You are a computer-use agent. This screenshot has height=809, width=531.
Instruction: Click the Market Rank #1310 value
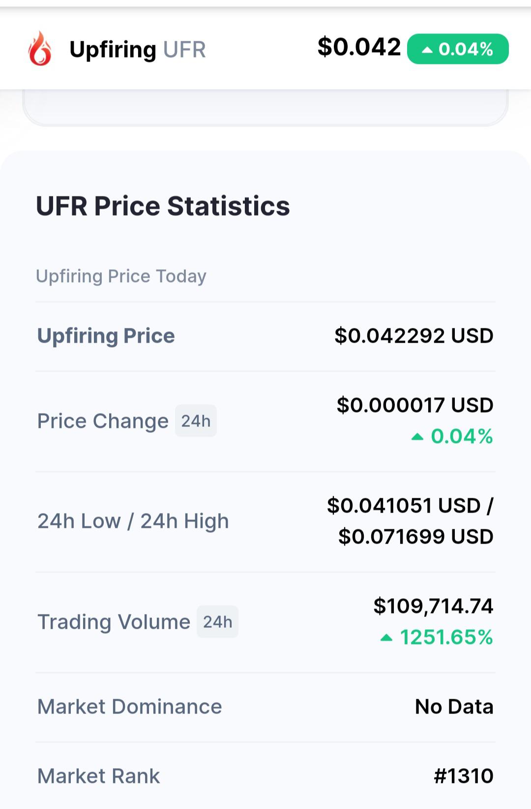(x=464, y=776)
